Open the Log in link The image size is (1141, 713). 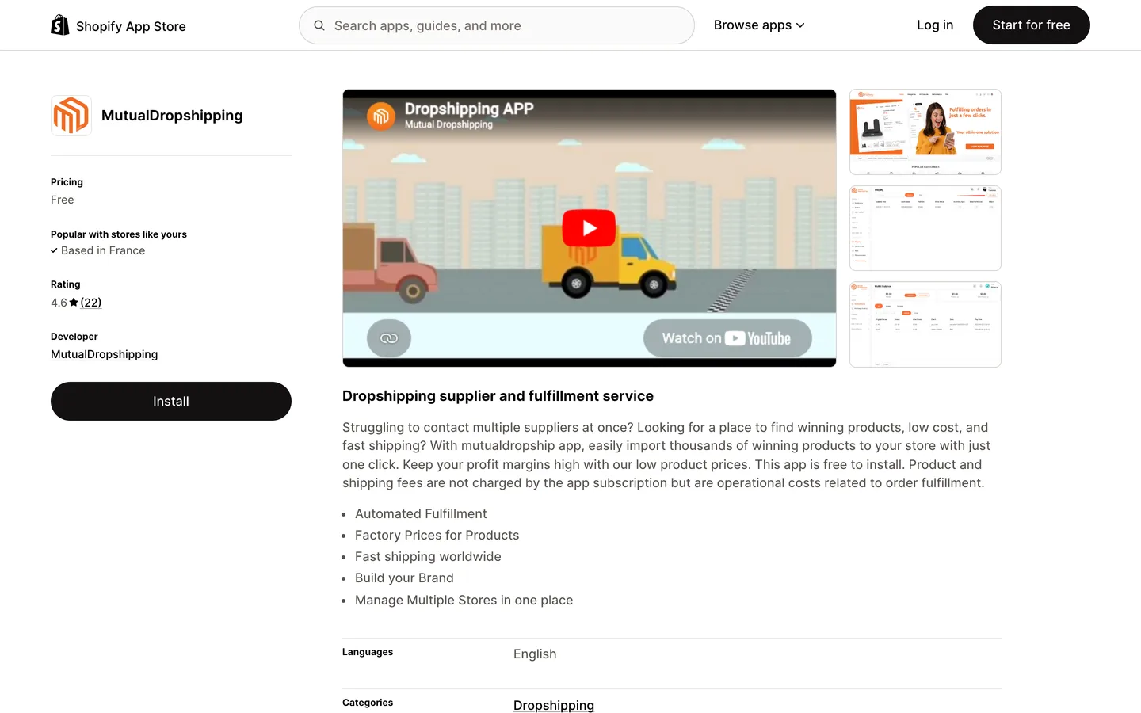[x=935, y=25]
